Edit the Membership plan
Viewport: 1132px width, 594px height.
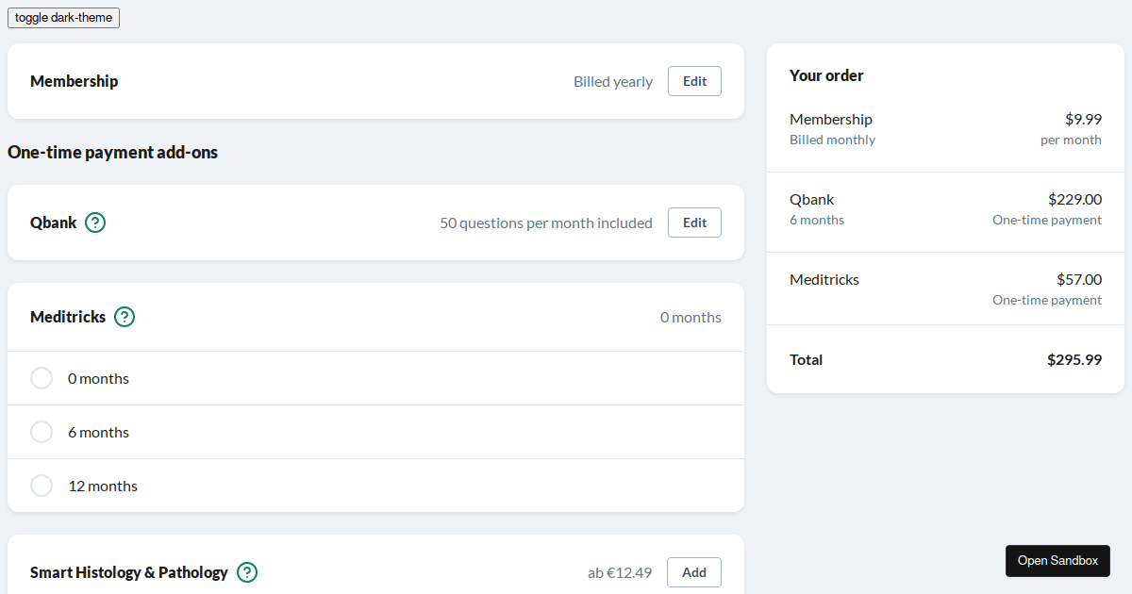pos(694,81)
